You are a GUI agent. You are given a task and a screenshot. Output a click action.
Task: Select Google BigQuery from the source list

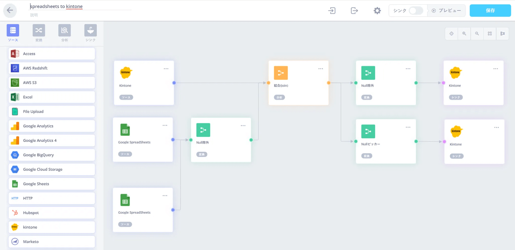tap(52, 155)
